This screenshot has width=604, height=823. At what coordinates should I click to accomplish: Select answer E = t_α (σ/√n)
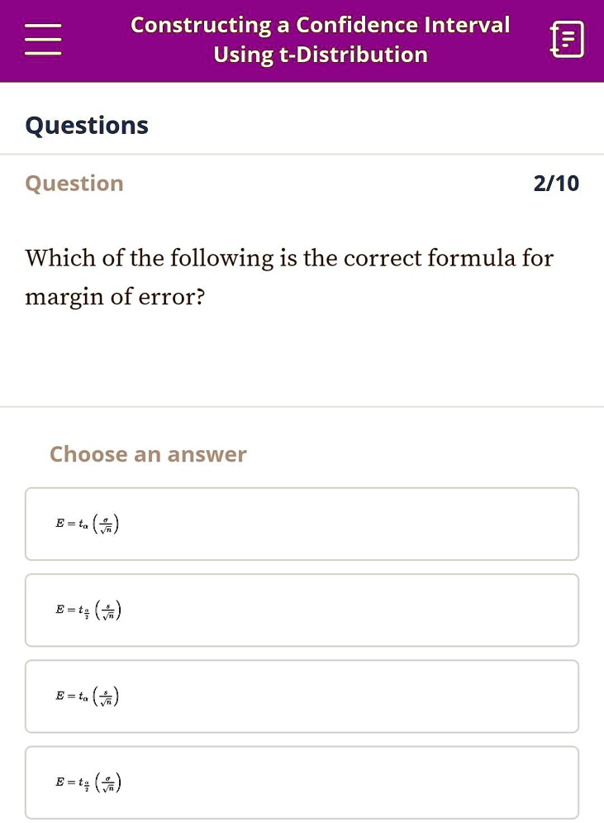pyautogui.click(x=302, y=524)
